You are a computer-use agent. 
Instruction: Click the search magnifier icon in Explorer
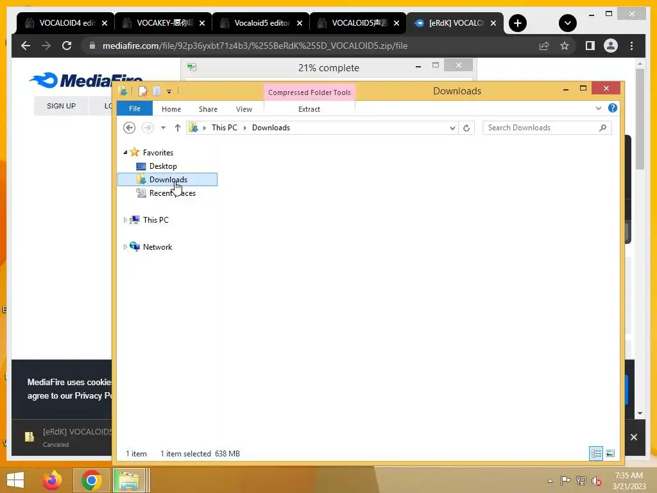pos(602,128)
